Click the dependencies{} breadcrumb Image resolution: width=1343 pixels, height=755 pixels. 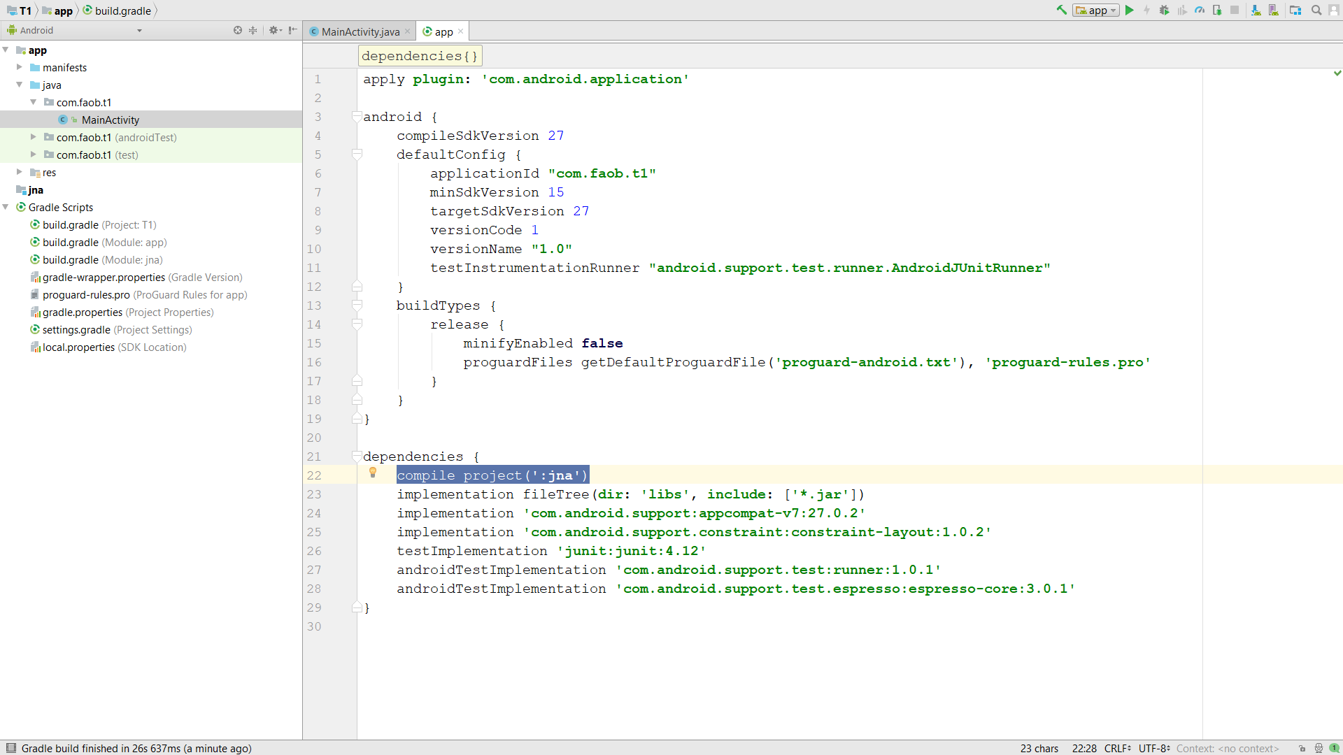tap(420, 56)
